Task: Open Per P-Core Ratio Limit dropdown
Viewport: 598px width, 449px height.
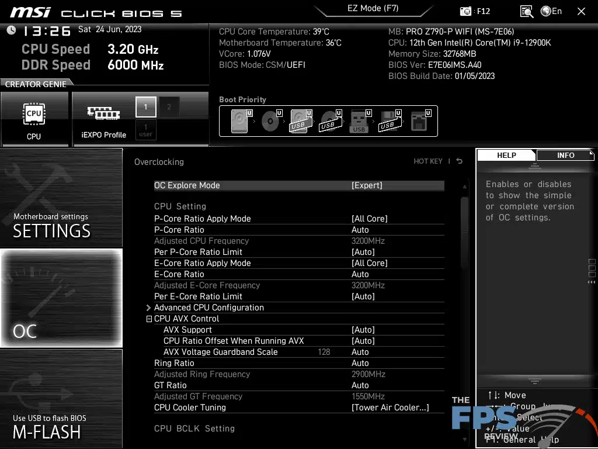Action: click(x=363, y=252)
